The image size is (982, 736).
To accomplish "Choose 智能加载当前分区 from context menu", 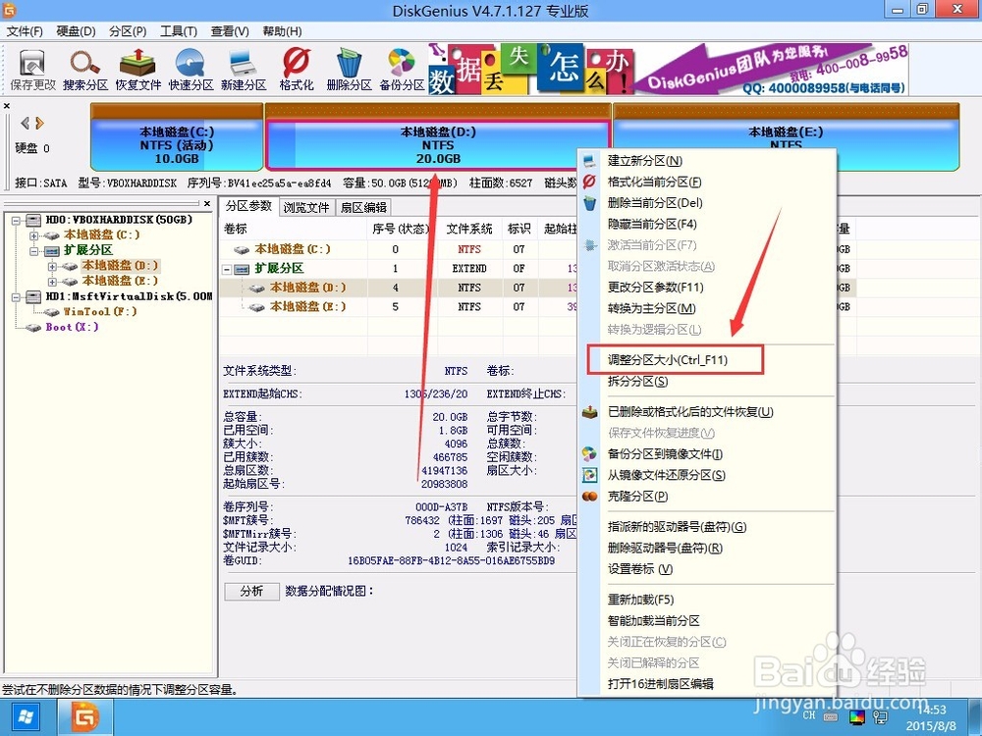I will point(706,621).
